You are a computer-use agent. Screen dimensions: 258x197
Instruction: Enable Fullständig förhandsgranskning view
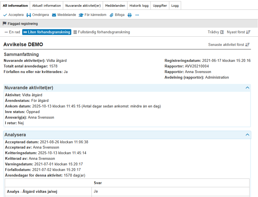pos(102,32)
